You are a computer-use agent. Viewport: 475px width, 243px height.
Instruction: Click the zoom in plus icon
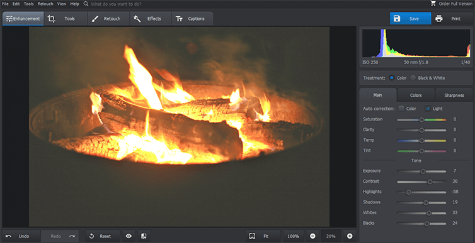point(350,236)
